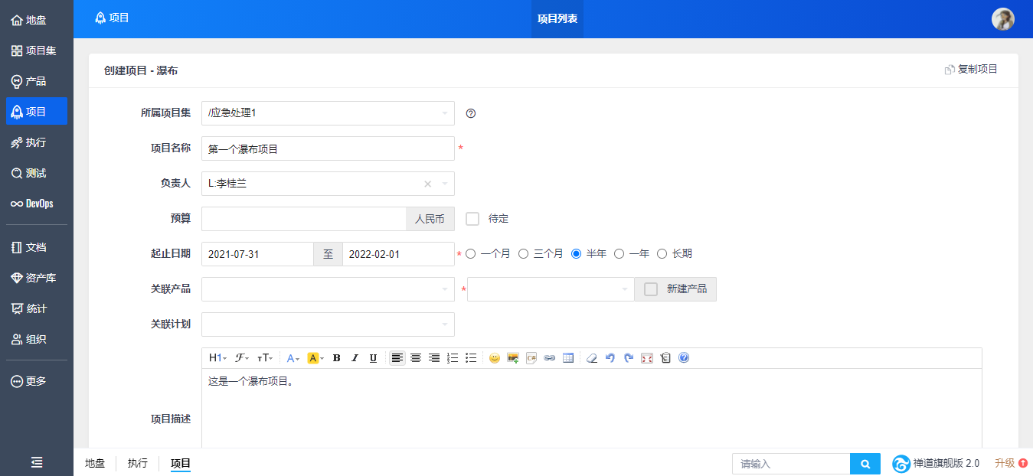Click the search magnifier button

[865, 464]
